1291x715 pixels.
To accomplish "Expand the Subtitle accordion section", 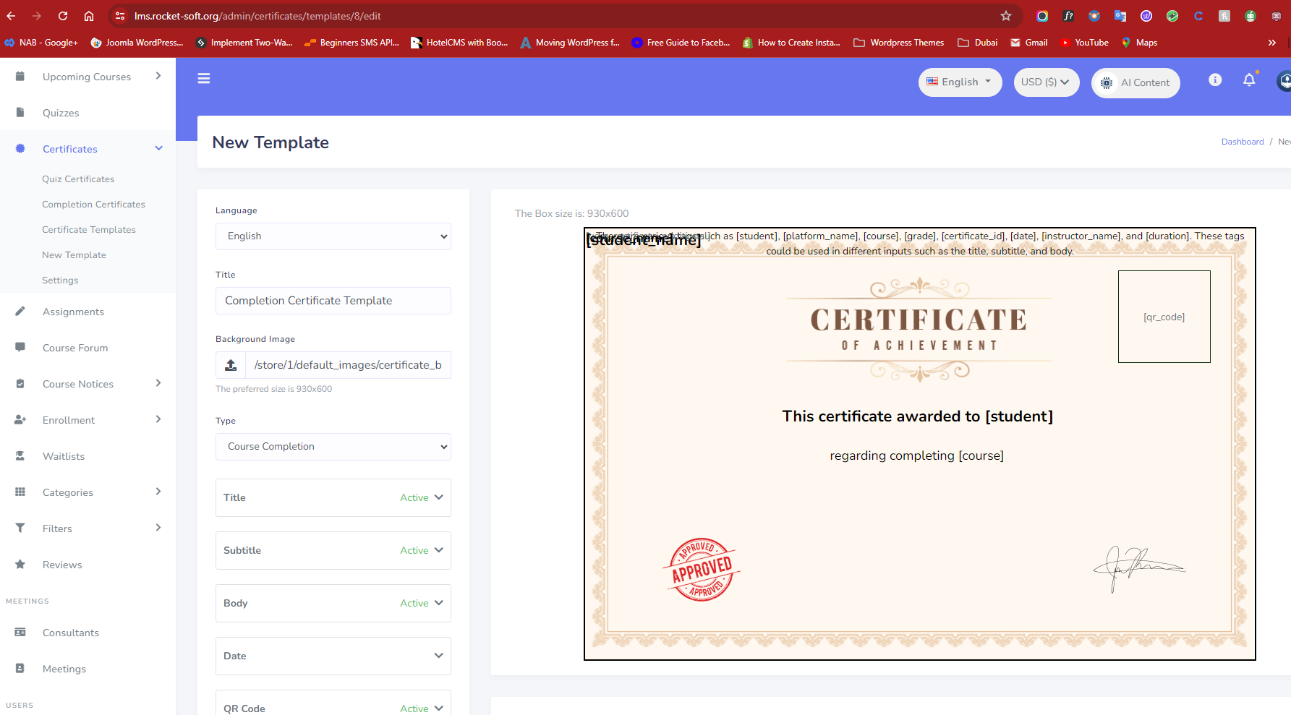I will point(333,550).
